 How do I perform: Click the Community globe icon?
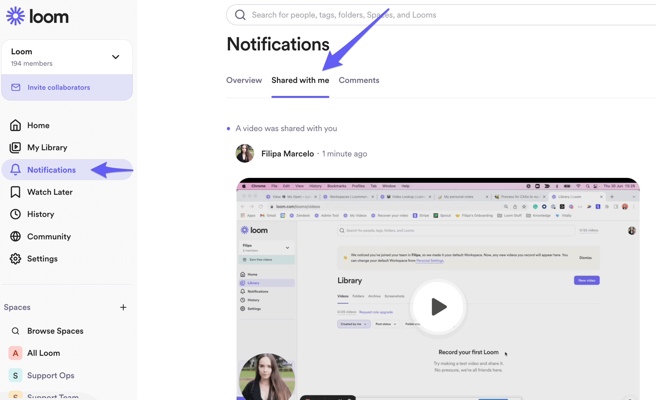pos(15,236)
